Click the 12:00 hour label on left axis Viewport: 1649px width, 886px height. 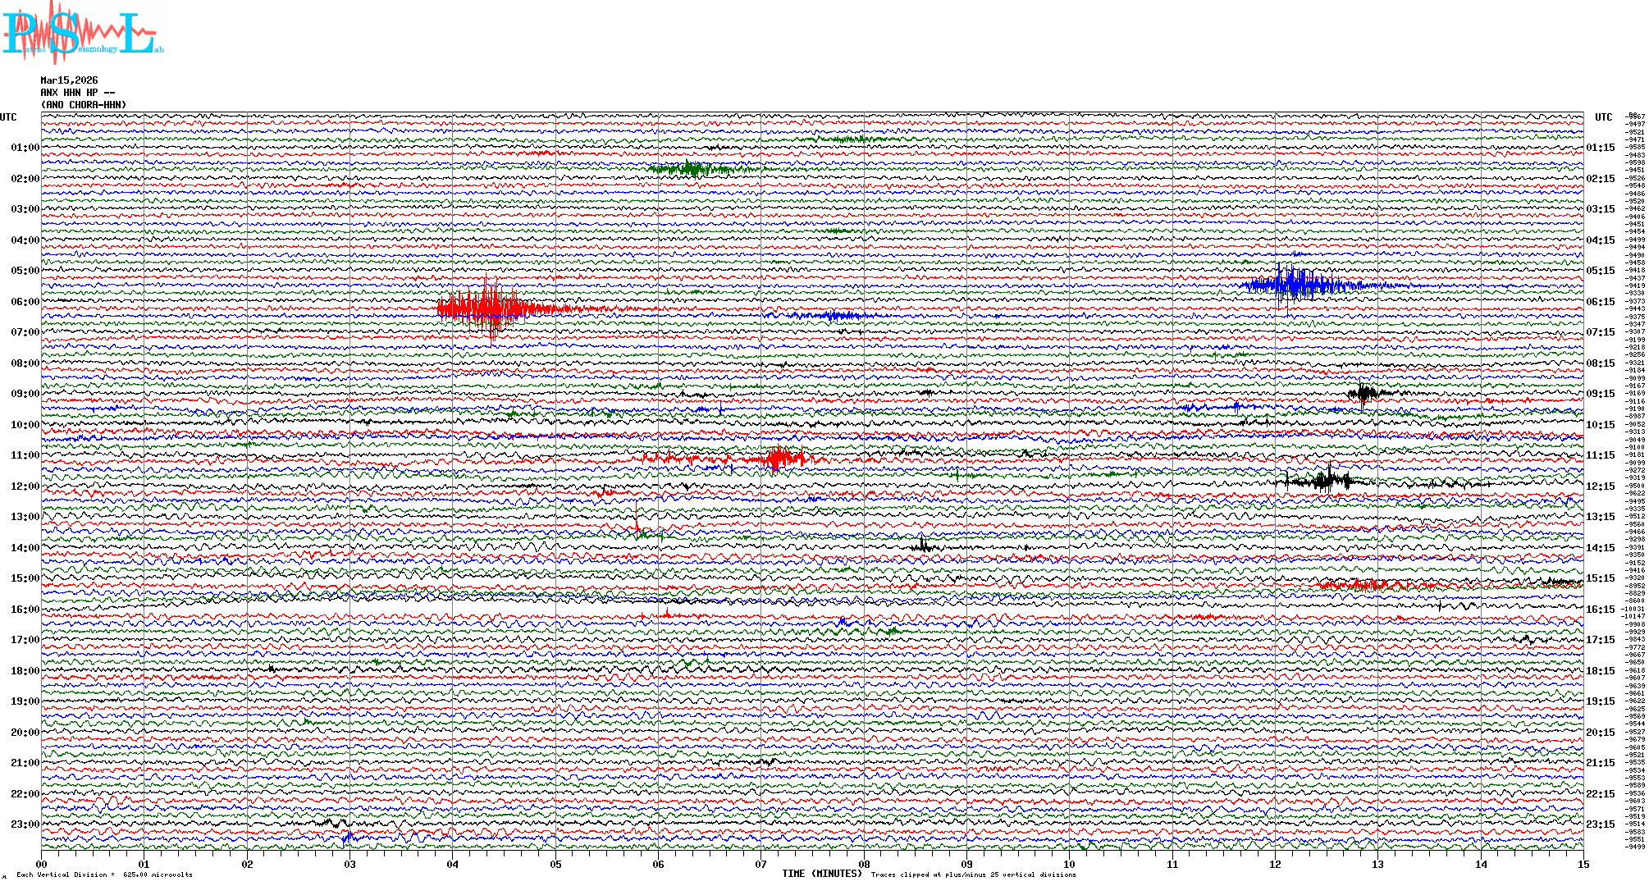pyautogui.click(x=25, y=486)
